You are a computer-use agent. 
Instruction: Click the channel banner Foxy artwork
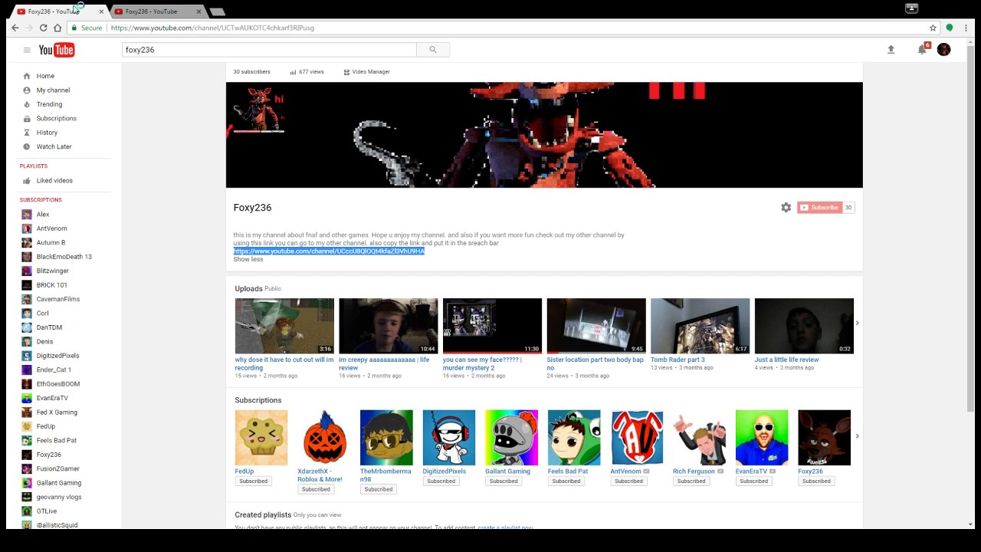tap(544, 135)
